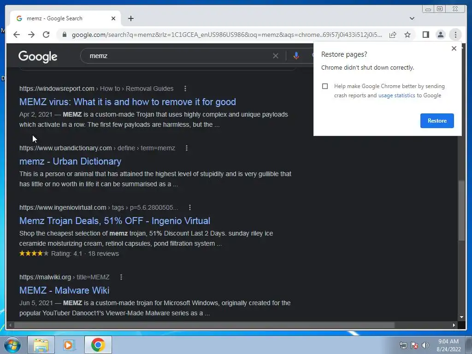
Task: Reload the current page
Action: point(46,35)
